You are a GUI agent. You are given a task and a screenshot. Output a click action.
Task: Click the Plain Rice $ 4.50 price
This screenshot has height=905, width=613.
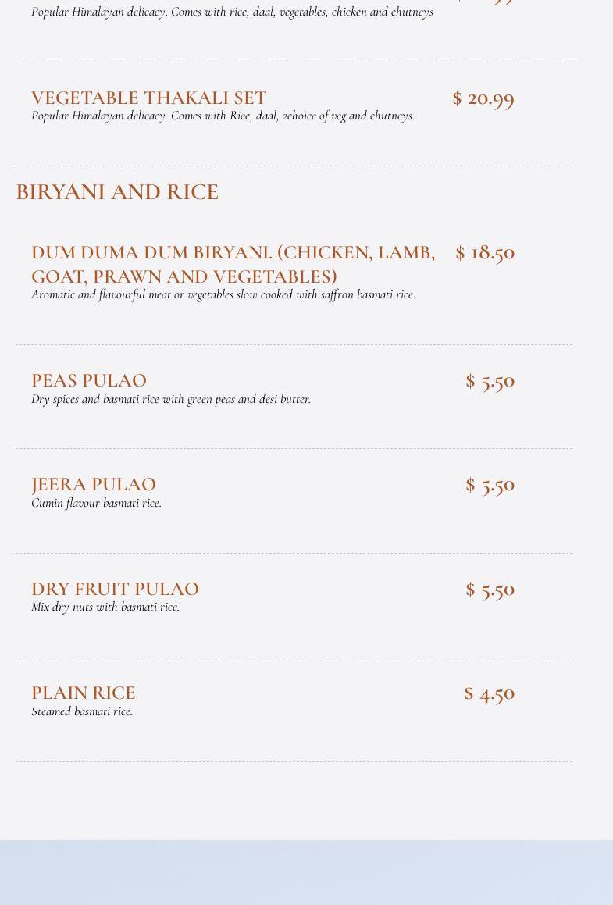tap(489, 693)
